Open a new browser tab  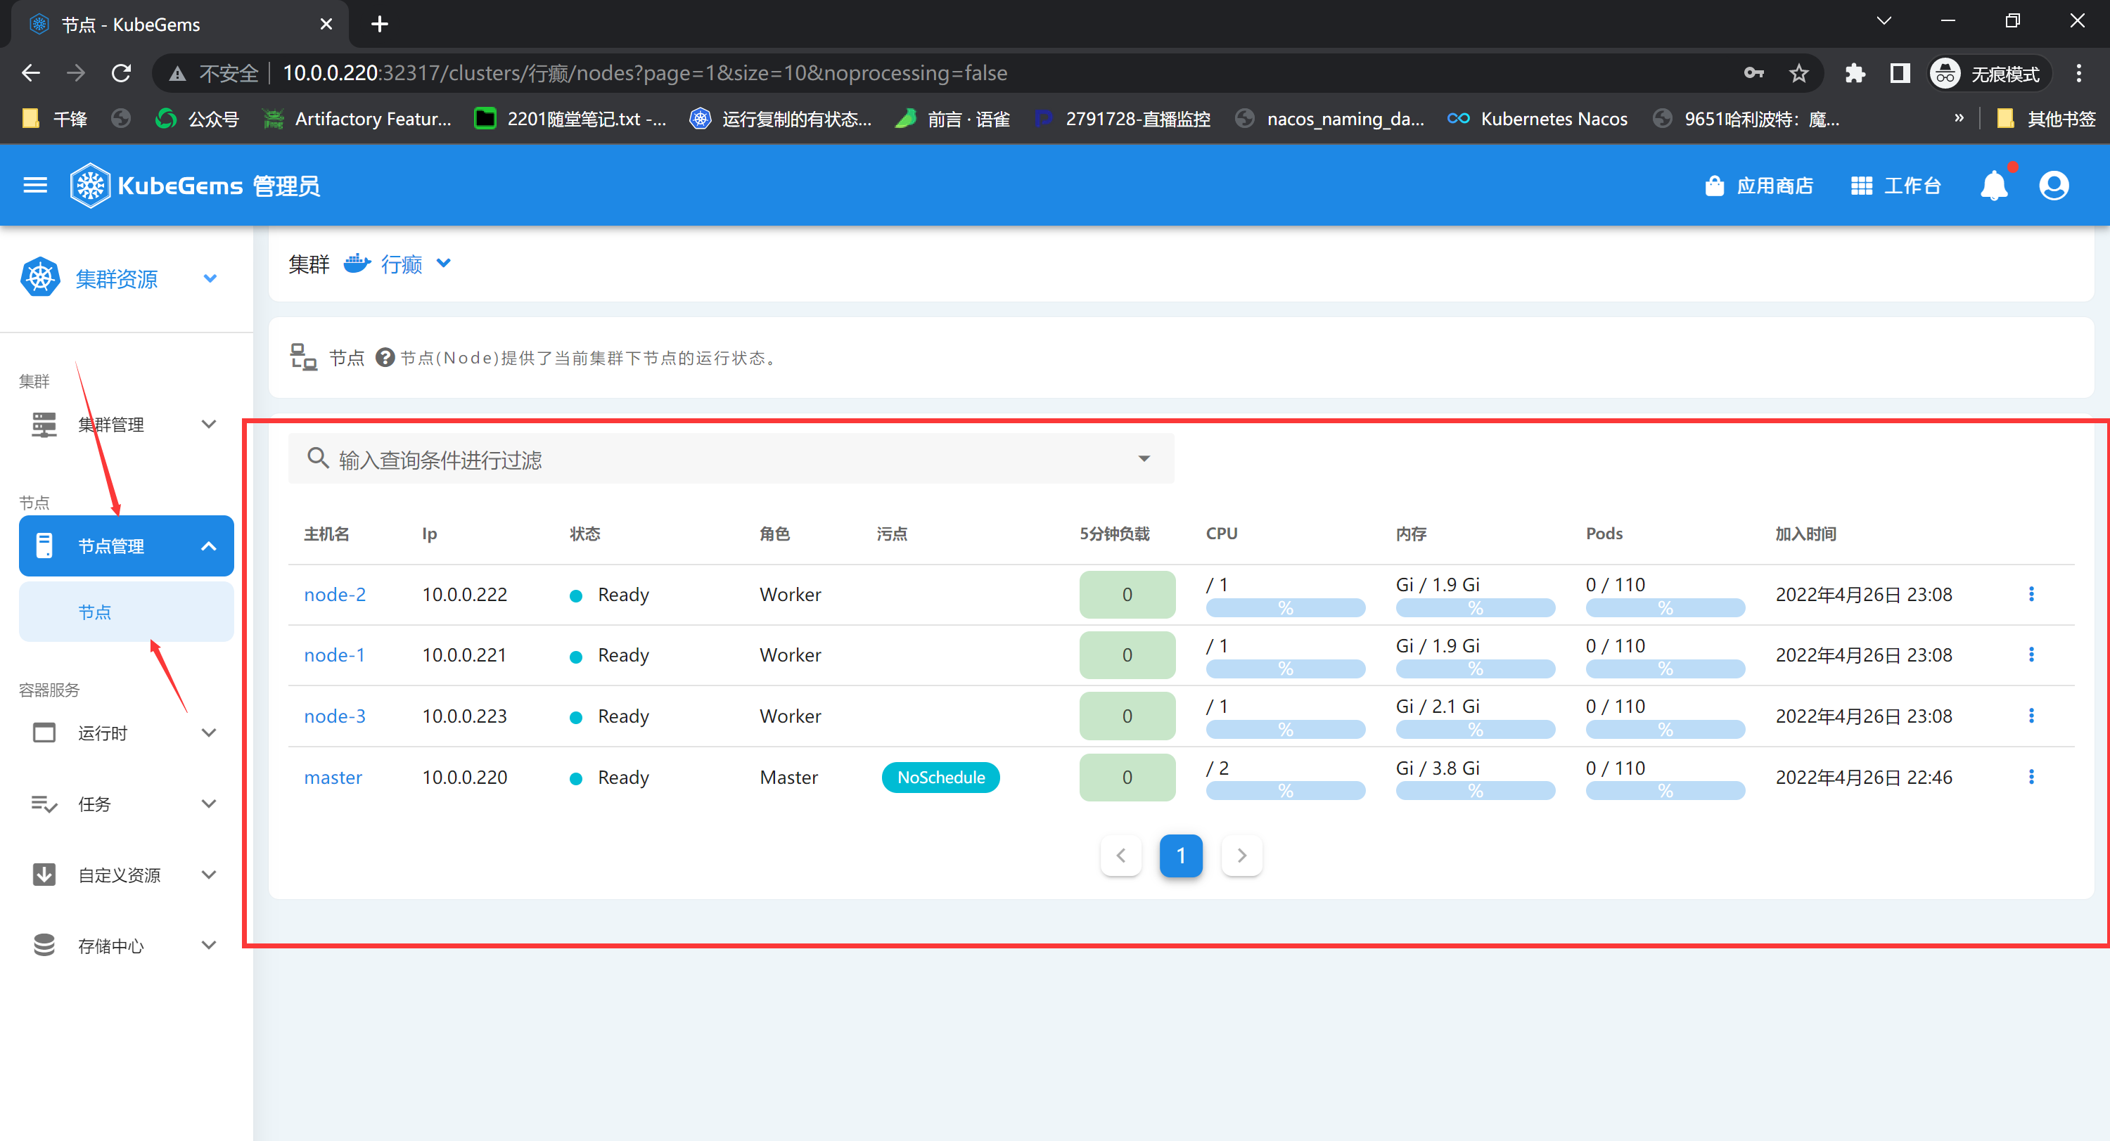tap(379, 24)
